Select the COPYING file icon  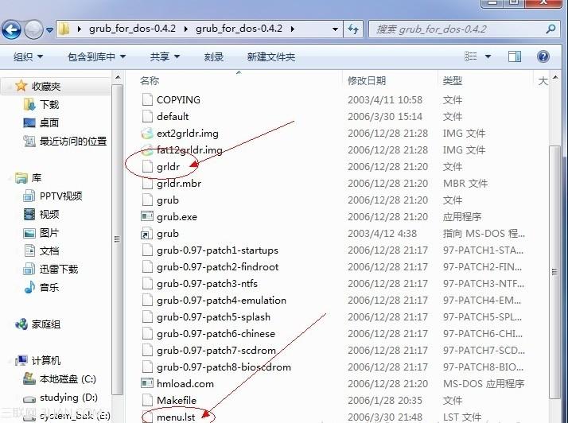click(147, 99)
